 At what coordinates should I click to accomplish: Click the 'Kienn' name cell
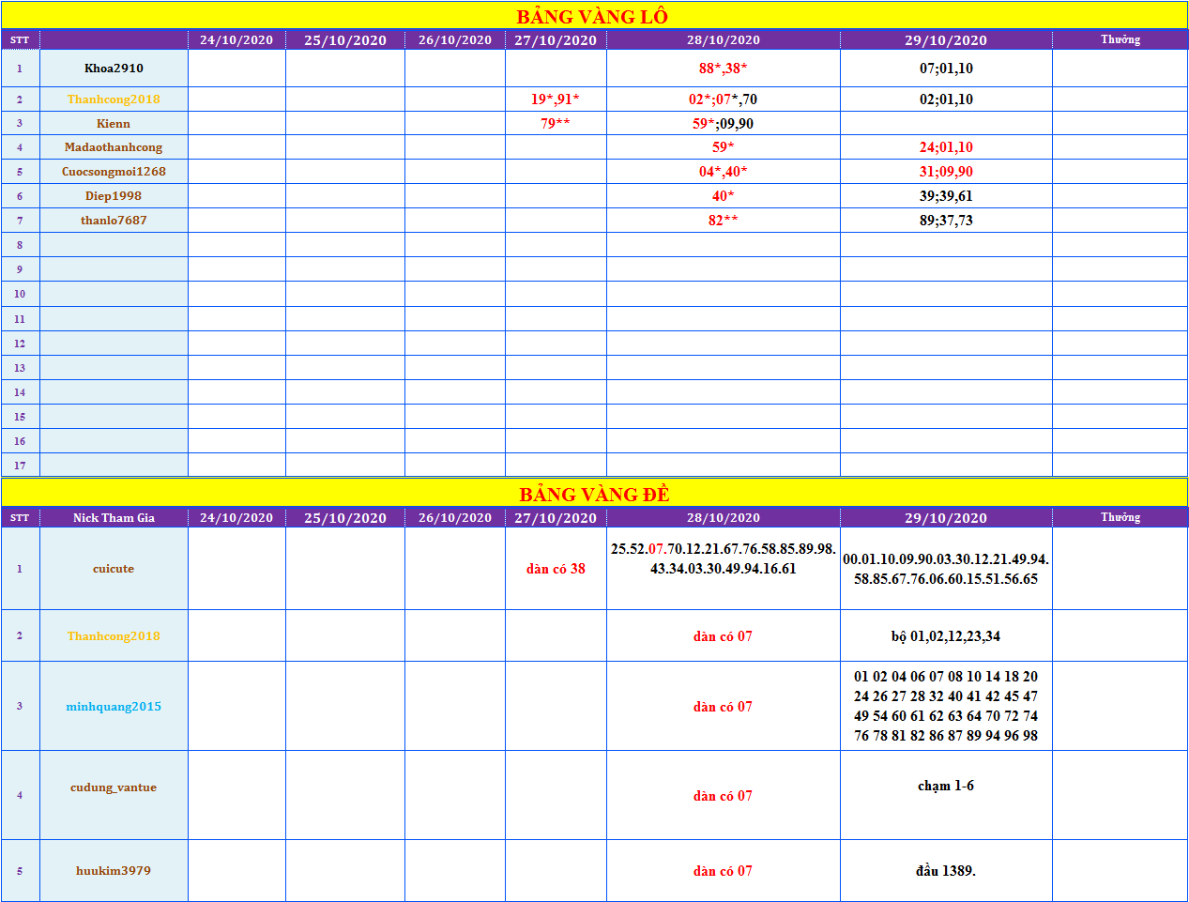[114, 124]
